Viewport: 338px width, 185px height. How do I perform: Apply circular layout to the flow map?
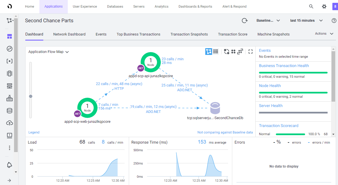tap(226, 52)
